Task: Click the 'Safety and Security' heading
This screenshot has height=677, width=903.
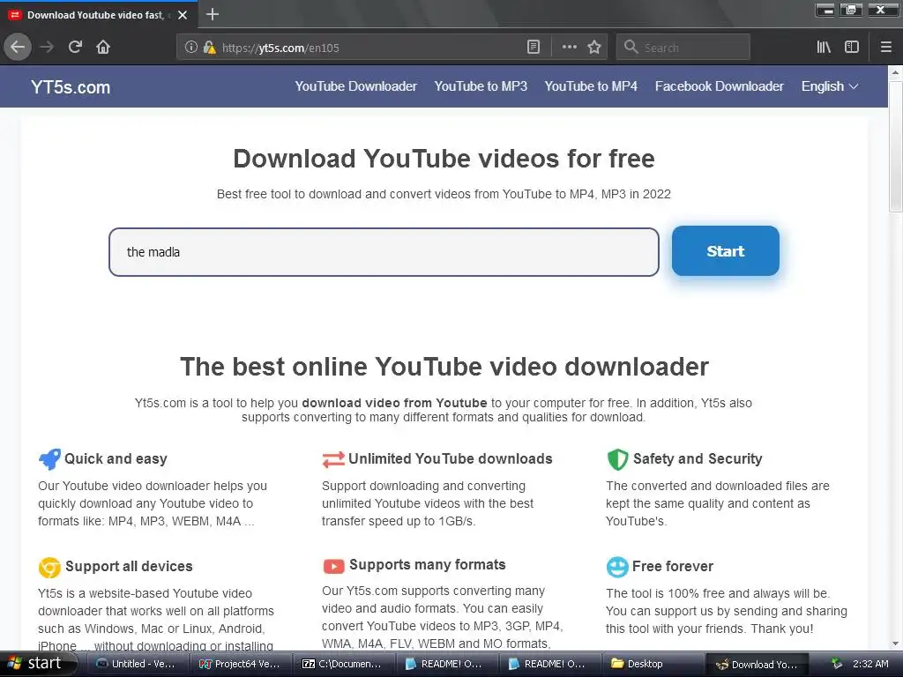Action: click(698, 458)
